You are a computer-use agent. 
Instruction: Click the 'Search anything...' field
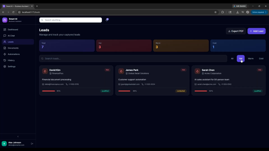pos(70,20)
